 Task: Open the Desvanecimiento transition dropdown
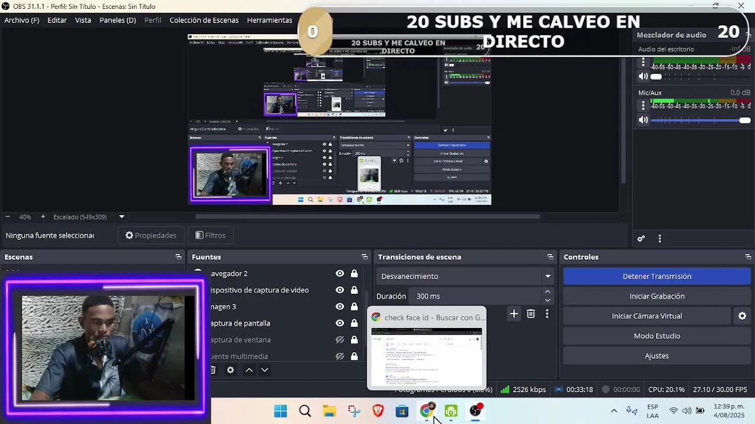pos(465,276)
